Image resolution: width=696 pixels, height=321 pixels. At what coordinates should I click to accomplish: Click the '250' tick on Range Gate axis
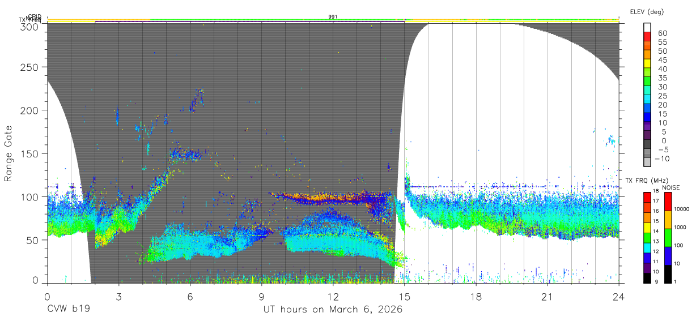coord(29,67)
